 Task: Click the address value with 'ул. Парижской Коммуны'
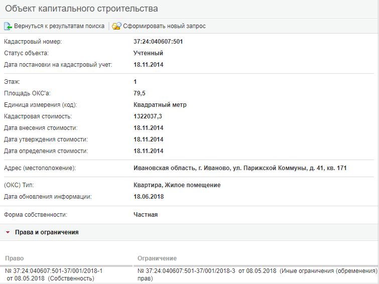[240, 168]
